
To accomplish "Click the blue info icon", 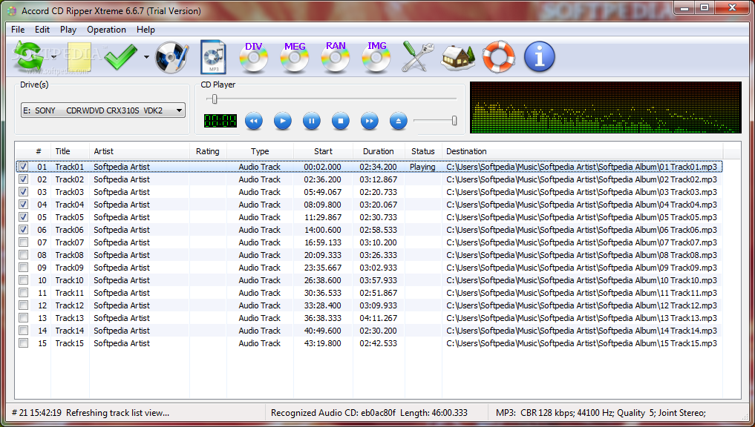I will pos(539,57).
